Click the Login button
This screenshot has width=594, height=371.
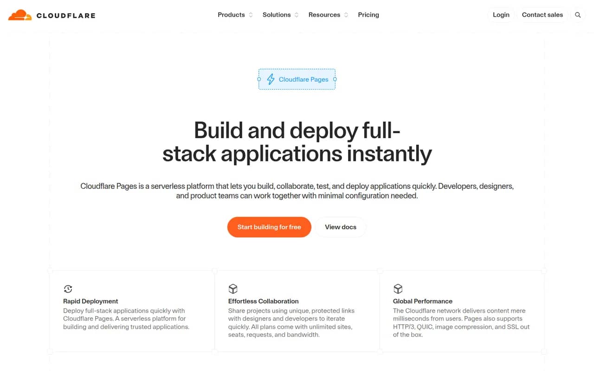coord(501,15)
